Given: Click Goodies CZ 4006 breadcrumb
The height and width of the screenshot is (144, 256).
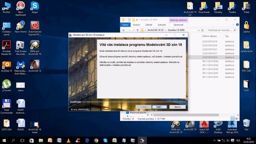Looking at the screenshot, I should pyautogui.click(x=176, y=30).
